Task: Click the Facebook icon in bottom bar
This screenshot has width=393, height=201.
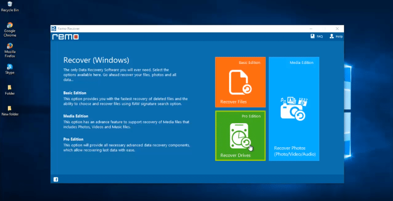Action: pyautogui.click(x=56, y=179)
